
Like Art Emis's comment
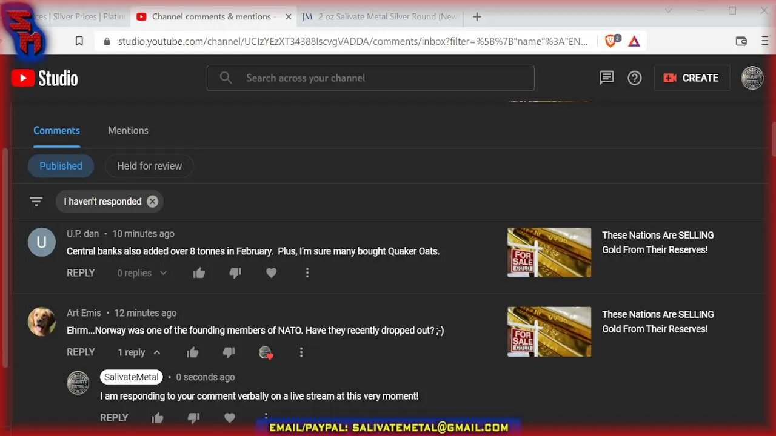(x=193, y=352)
